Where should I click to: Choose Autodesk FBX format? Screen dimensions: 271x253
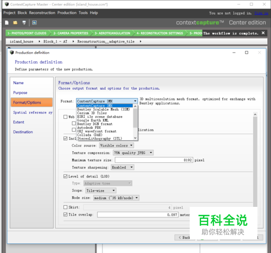click(105, 128)
